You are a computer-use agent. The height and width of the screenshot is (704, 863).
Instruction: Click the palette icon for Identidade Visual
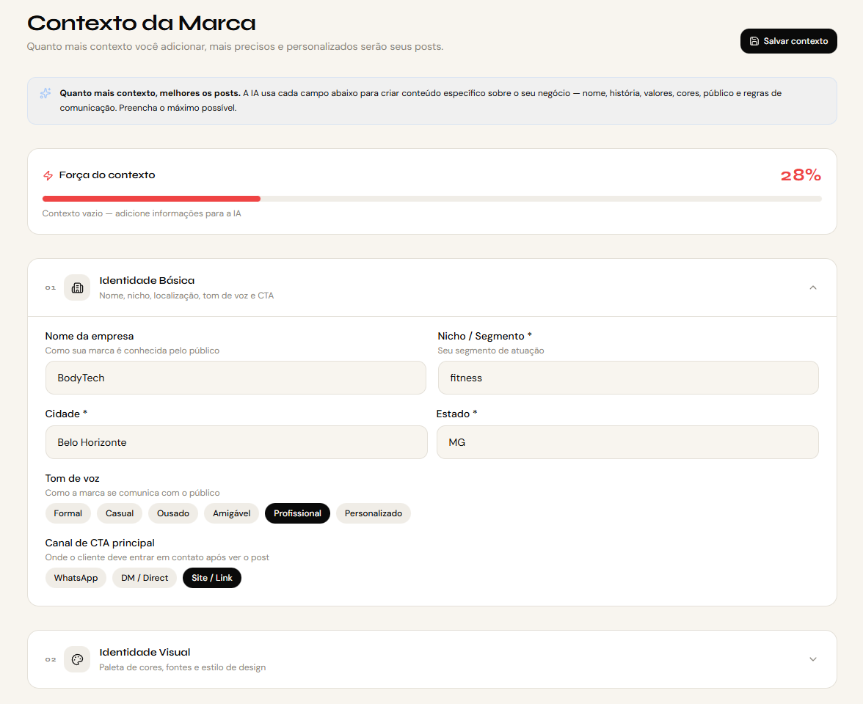tap(77, 659)
